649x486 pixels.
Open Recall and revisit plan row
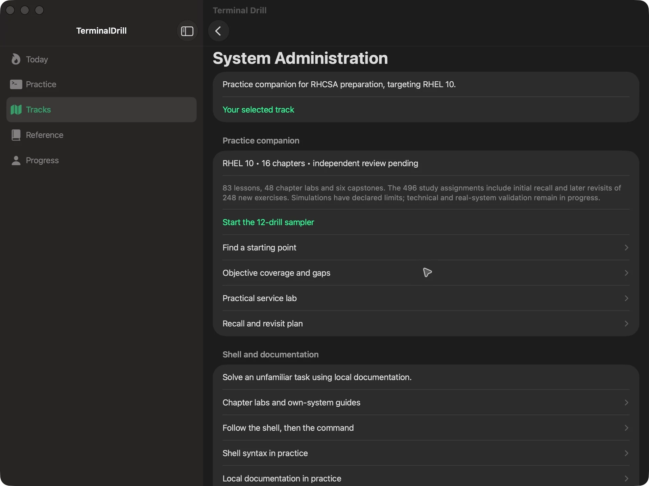(x=426, y=323)
